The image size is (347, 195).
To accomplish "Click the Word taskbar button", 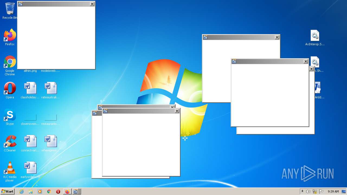I will pos(76,191).
